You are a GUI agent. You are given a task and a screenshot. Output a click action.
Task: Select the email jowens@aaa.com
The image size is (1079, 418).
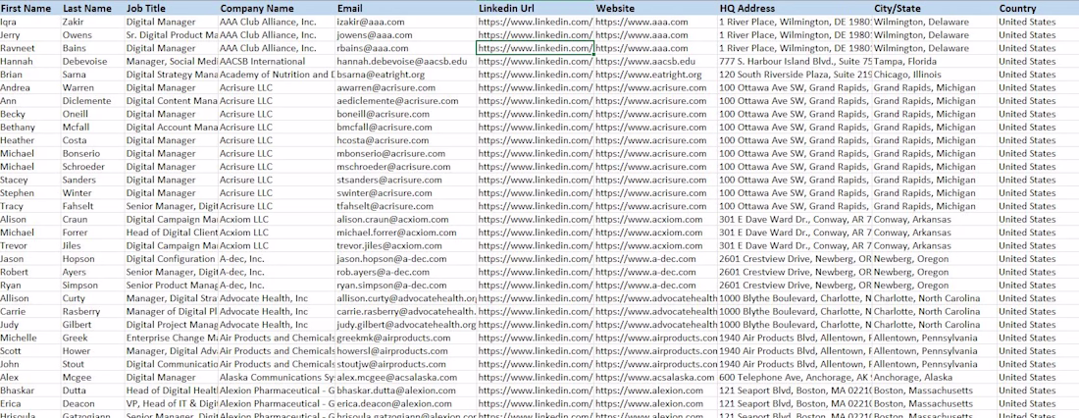(x=406, y=35)
